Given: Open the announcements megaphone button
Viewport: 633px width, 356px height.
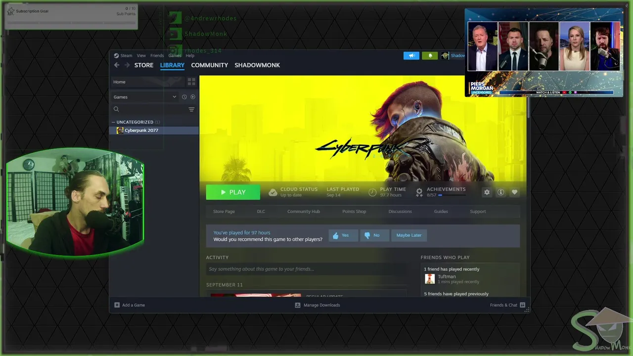Looking at the screenshot, I should pyautogui.click(x=411, y=55).
